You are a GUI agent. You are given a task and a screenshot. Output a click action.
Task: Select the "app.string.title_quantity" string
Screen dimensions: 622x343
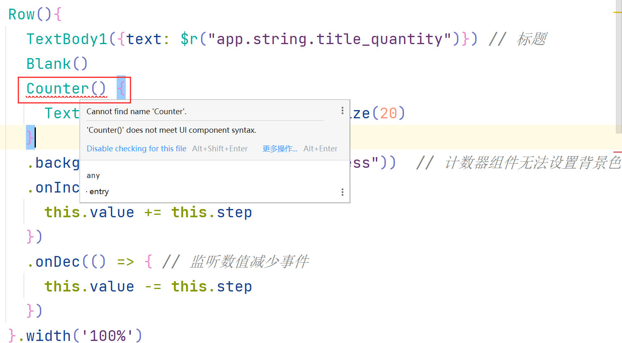tap(329, 39)
